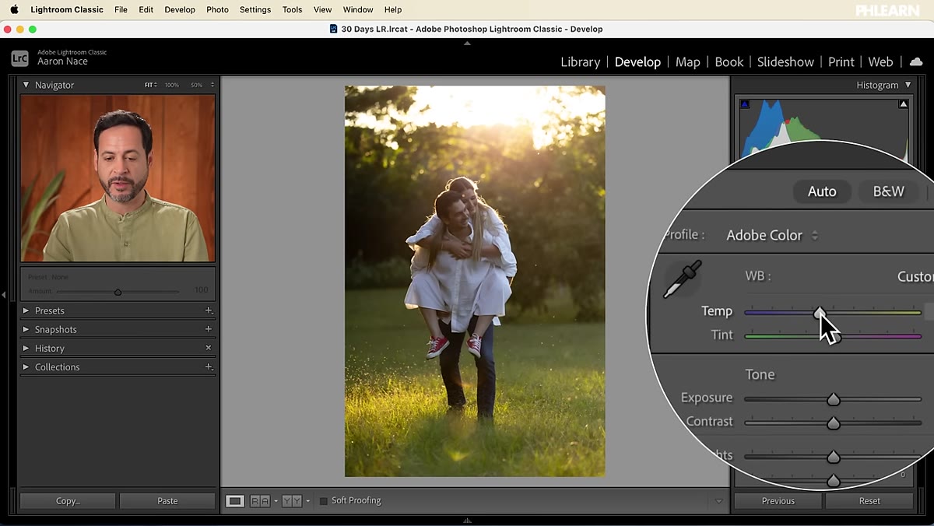The height and width of the screenshot is (526, 934).
Task: Click the Paste button
Action: [x=167, y=501]
